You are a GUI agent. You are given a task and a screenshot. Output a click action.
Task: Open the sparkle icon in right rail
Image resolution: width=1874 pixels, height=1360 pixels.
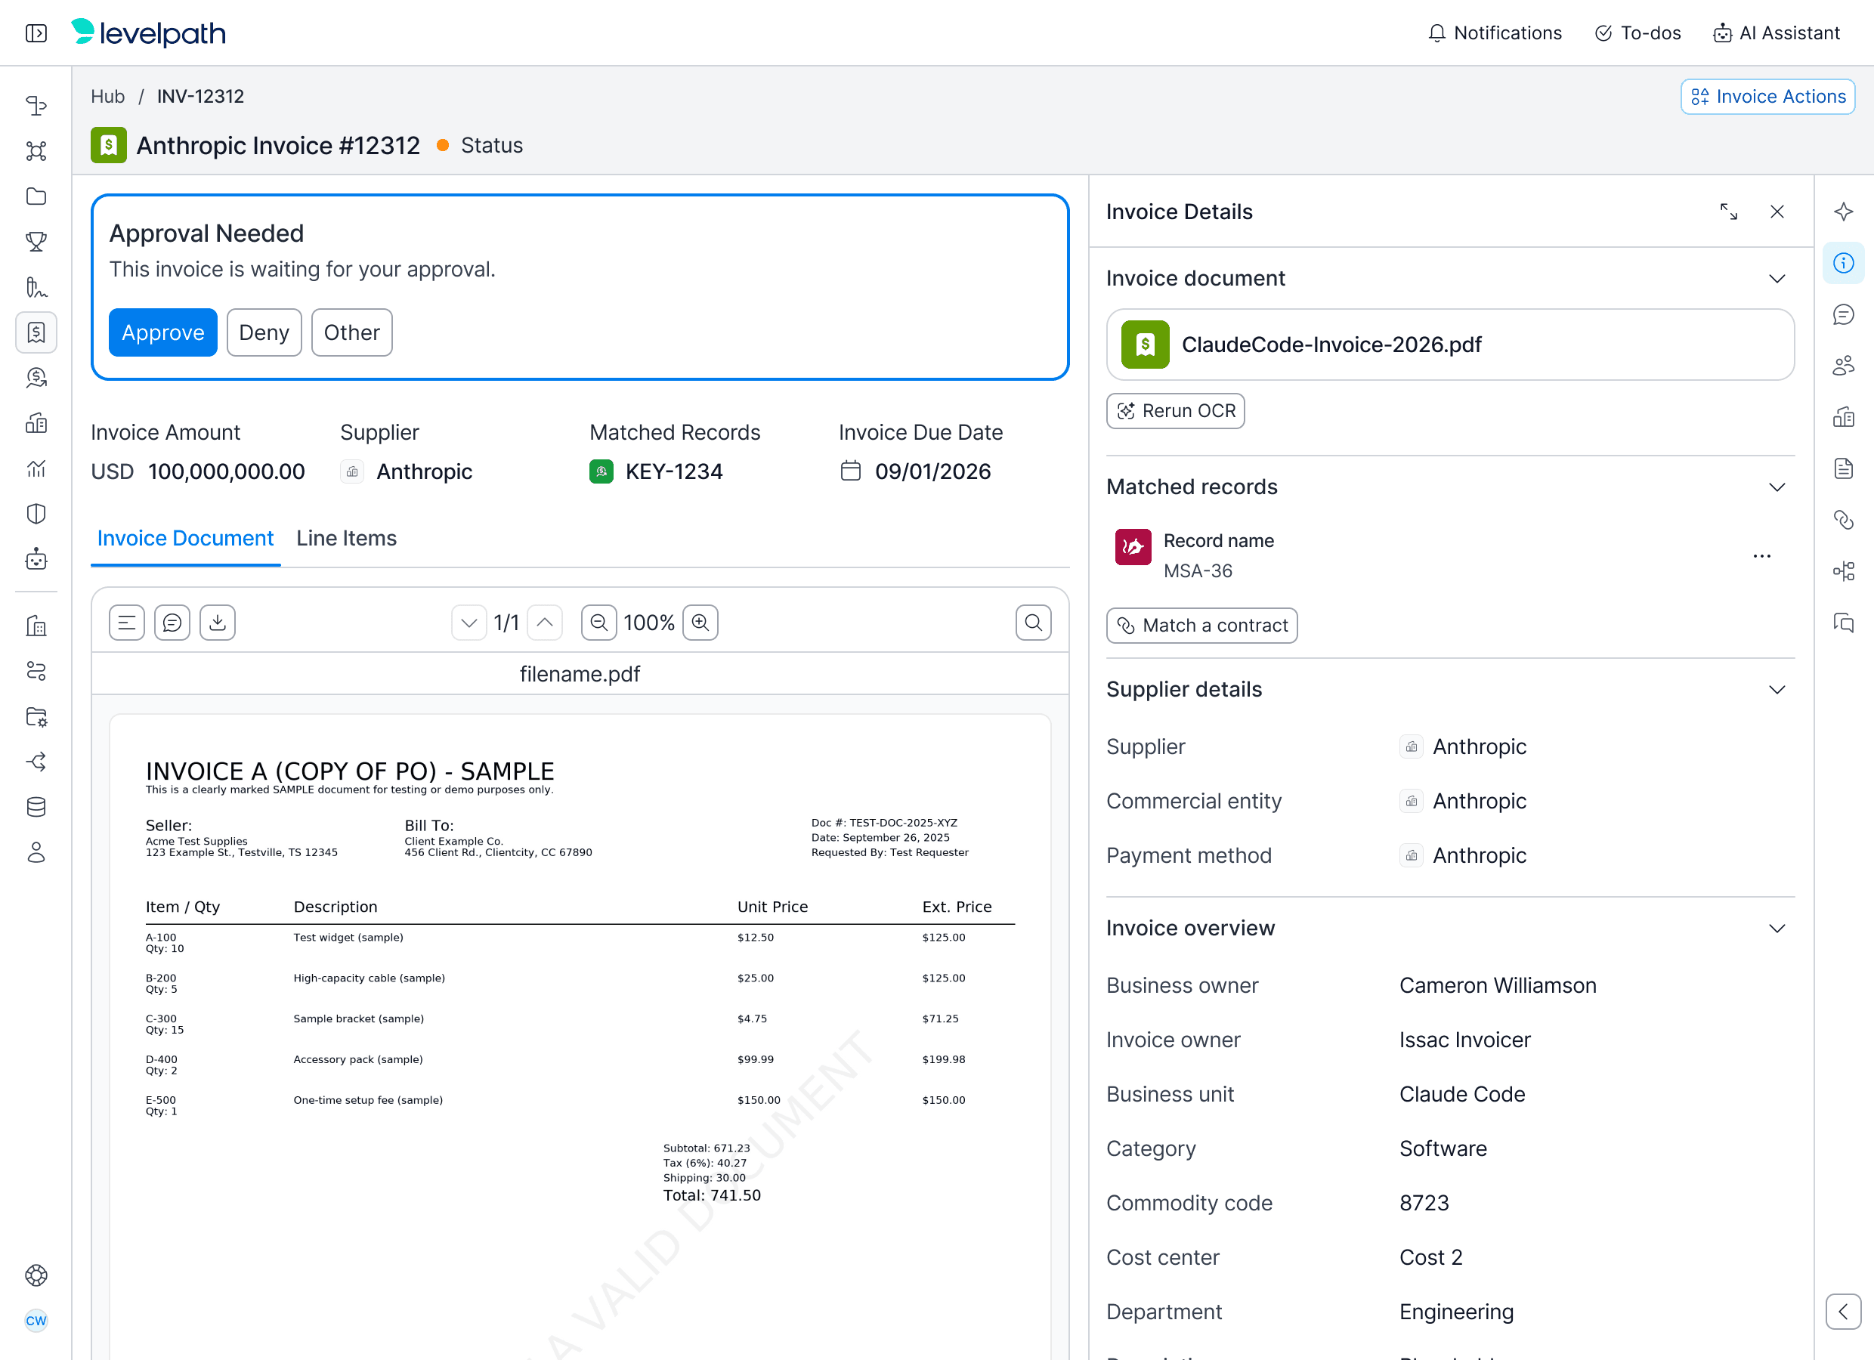tap(1844, 212)
